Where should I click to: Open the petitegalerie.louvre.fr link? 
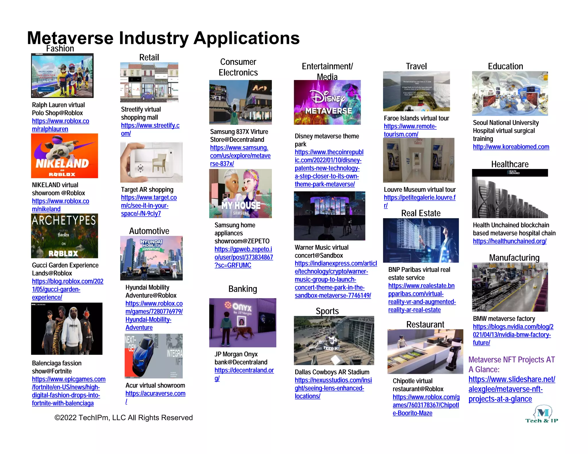pos(420,201)
